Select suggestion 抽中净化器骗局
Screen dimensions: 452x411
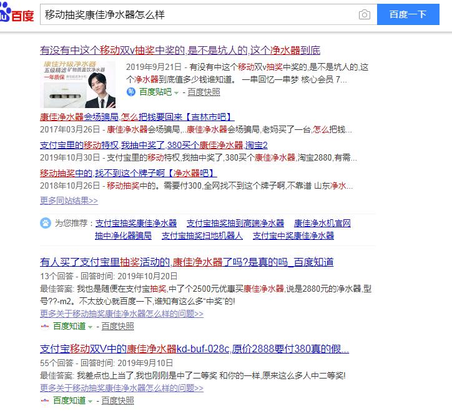click(124, 235)
